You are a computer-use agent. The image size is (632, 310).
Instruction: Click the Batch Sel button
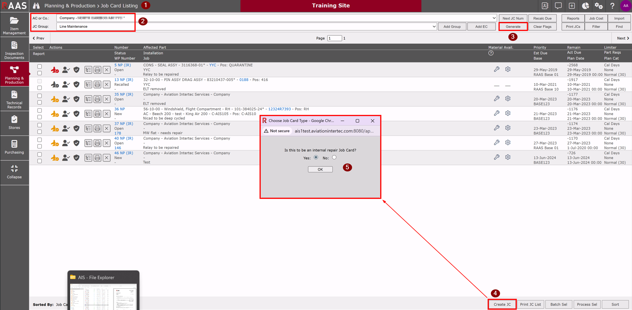pos(559,304)
